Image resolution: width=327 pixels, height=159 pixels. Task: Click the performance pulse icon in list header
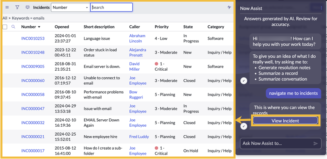point(229,7)
